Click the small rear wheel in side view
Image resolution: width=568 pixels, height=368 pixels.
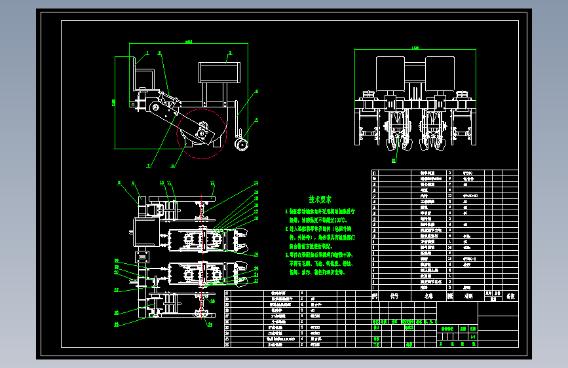tap(241, 145)
